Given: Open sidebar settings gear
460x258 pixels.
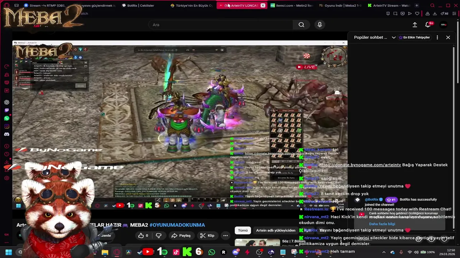Looking at the screenshot, I should pyautogui.click(x=6, y=178).
